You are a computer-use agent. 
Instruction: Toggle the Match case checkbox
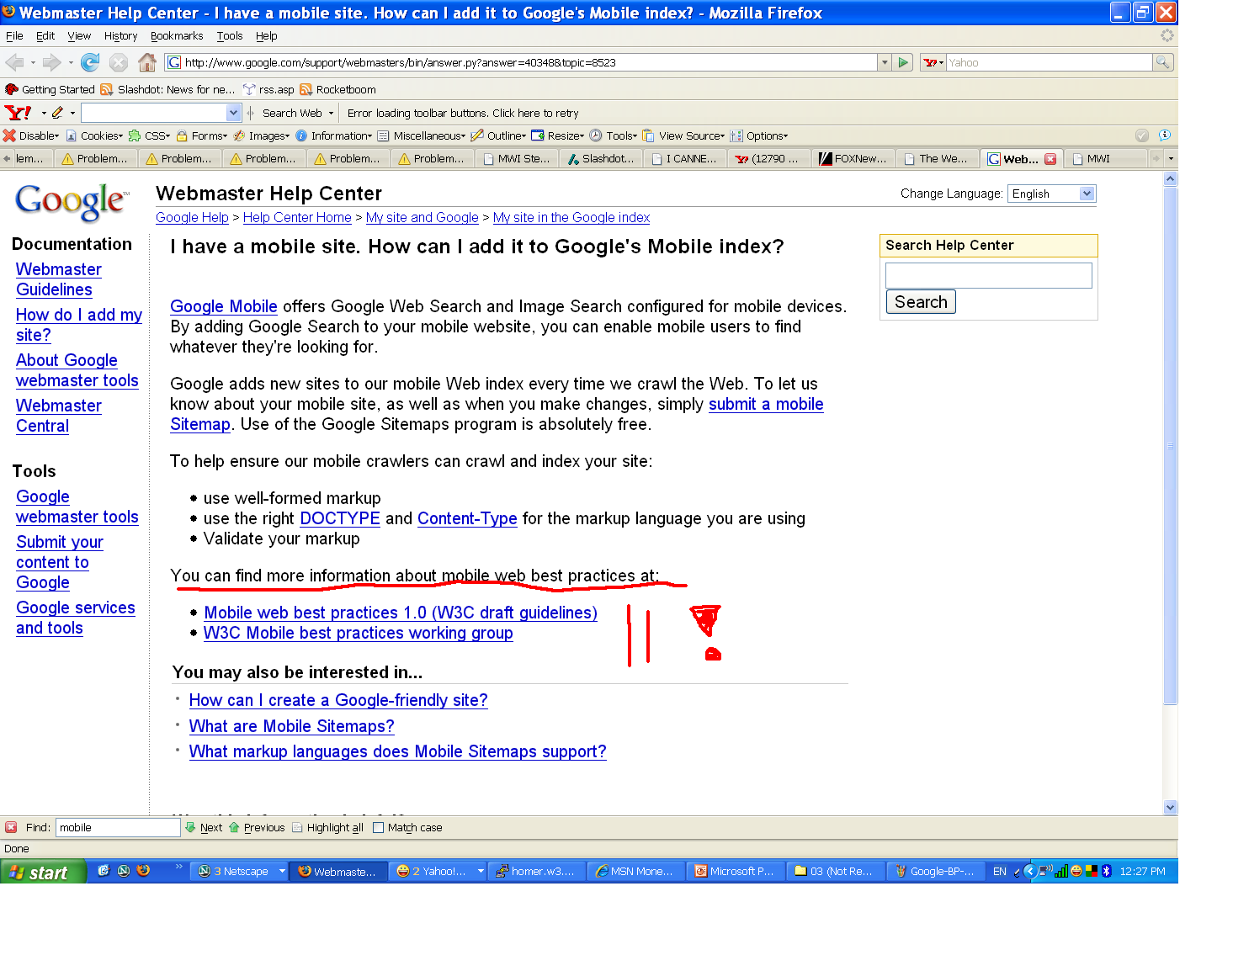pos(379,827)
